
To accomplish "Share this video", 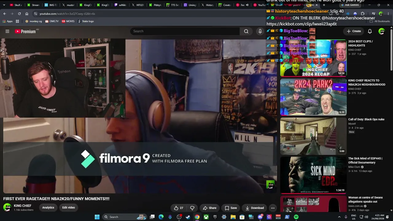I will 210,208.
